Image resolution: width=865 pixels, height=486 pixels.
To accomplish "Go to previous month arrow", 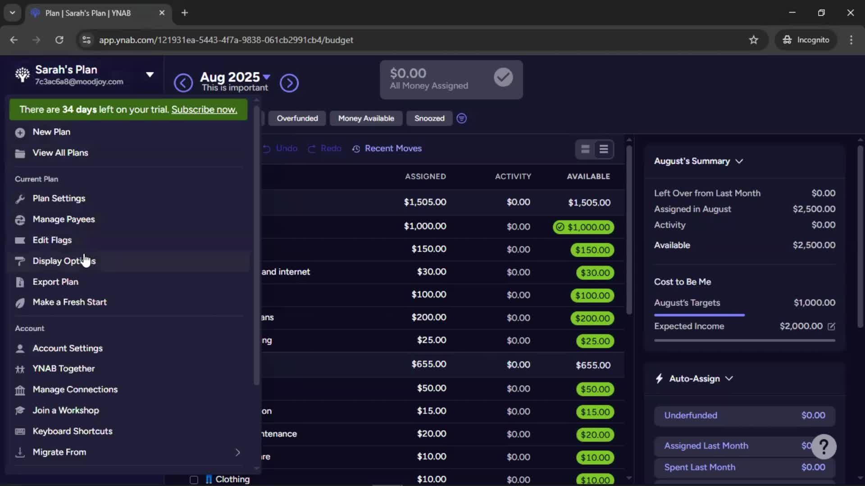I will coord(183,83).
